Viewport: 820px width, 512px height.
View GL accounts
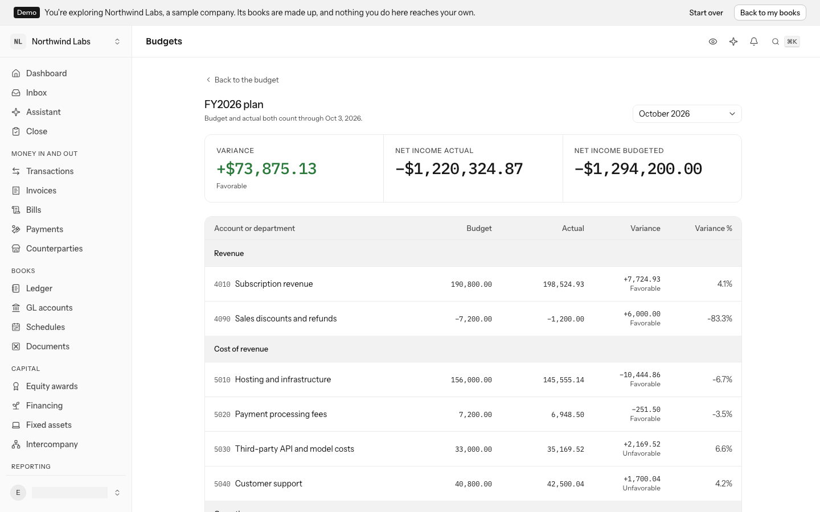tap(65, 308)
